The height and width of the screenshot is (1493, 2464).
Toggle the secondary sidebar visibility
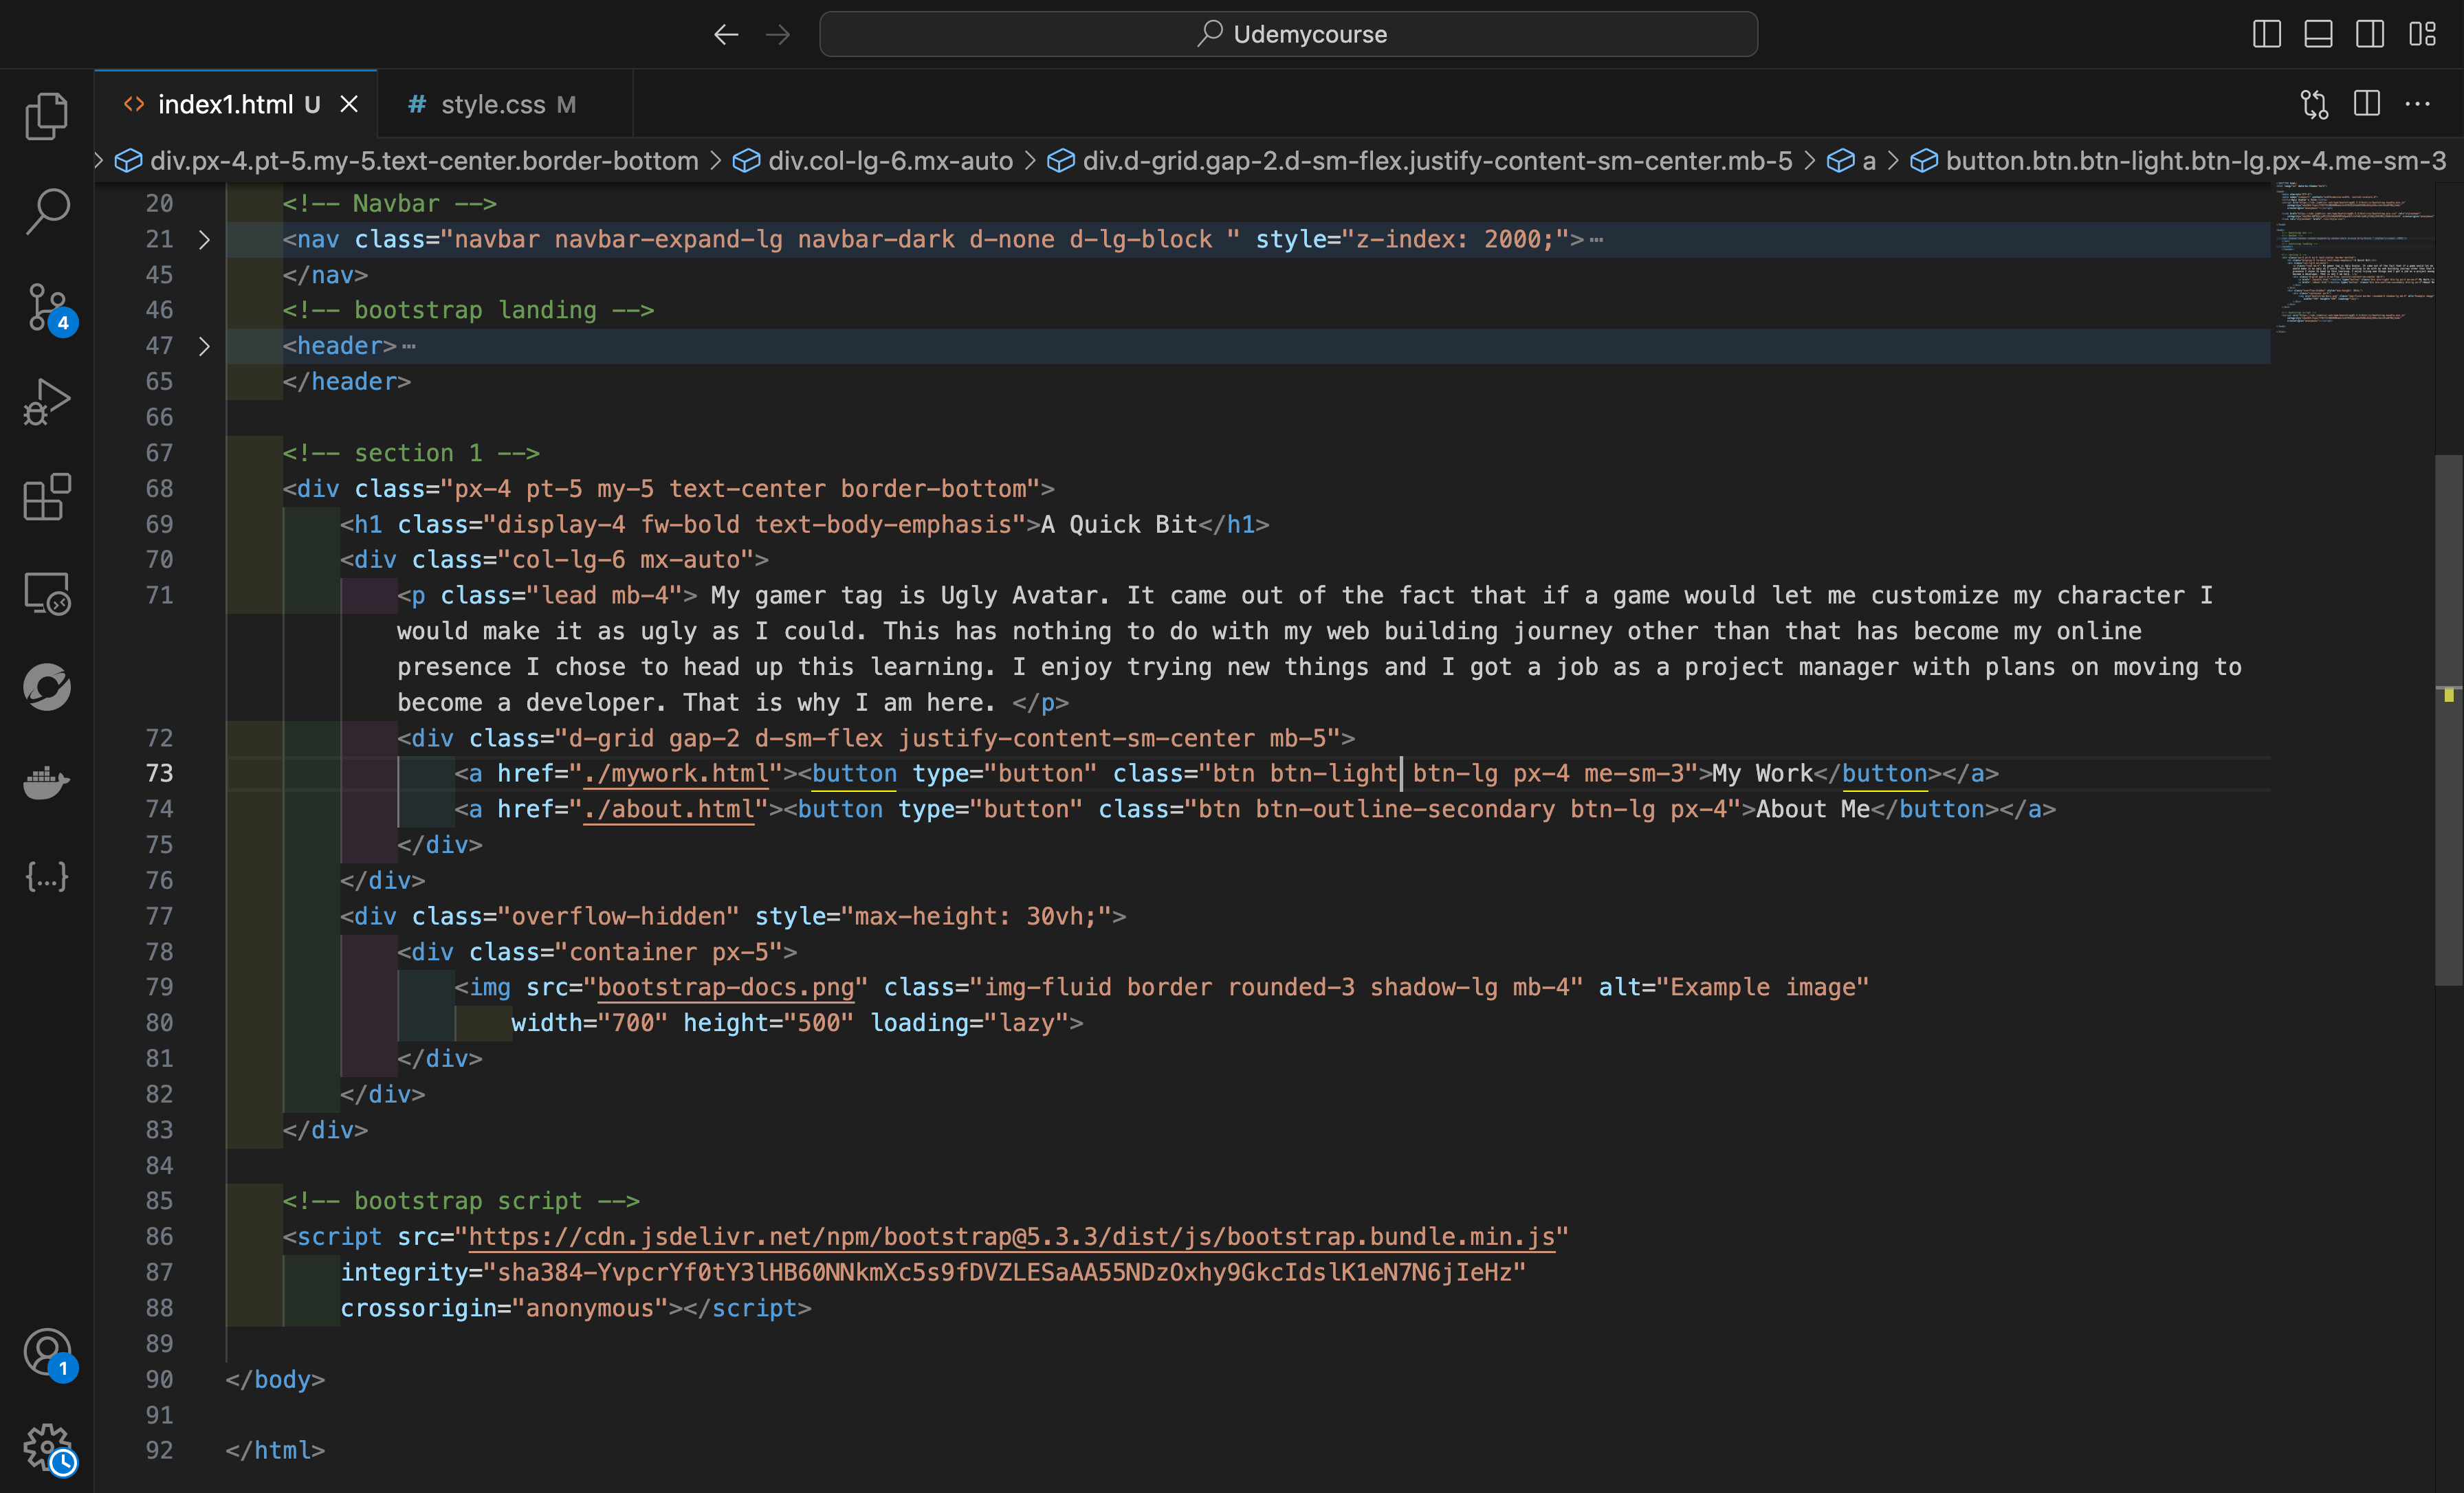2370,33
